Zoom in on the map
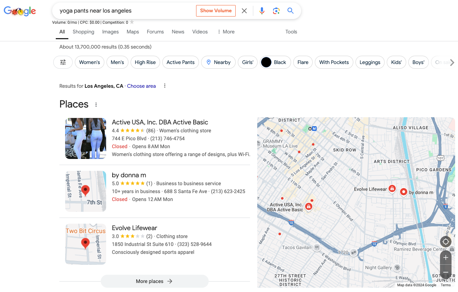Viewport: 458px width, 292px height. (446, 257)
